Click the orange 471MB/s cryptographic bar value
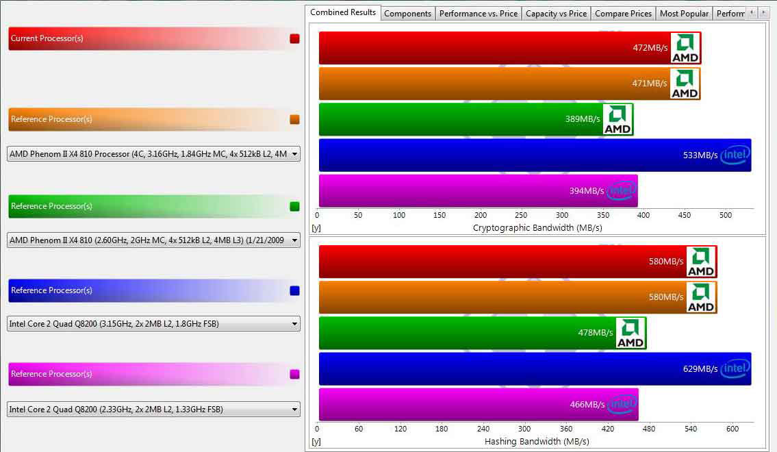The width and height of the screenshot is (777, 452). [650, 84]
